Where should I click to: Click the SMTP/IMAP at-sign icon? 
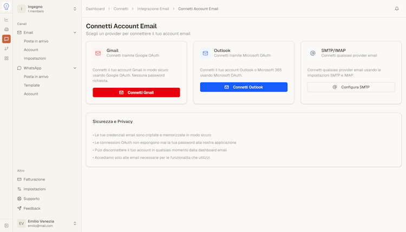point(312,53)
